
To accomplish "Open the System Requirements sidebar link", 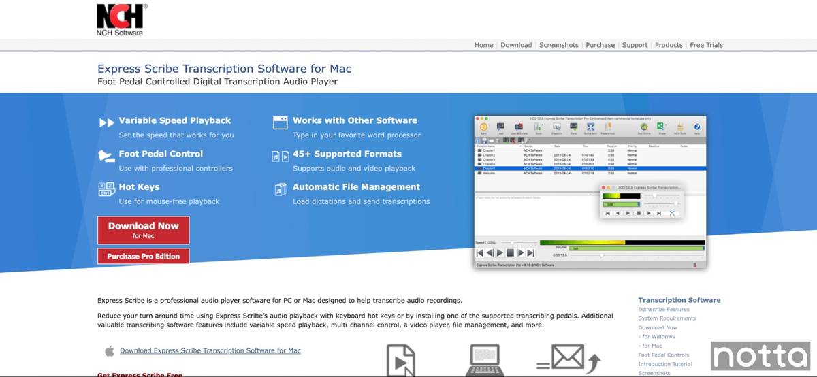I will coord(667,318).
